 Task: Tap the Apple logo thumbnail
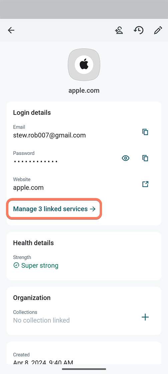[x=84, y=65]
